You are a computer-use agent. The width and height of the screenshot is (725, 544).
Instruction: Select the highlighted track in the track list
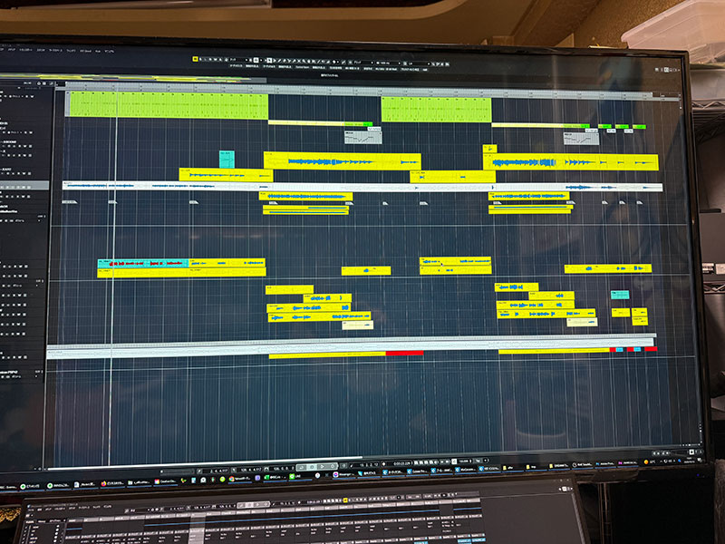(x=24, y=186)
